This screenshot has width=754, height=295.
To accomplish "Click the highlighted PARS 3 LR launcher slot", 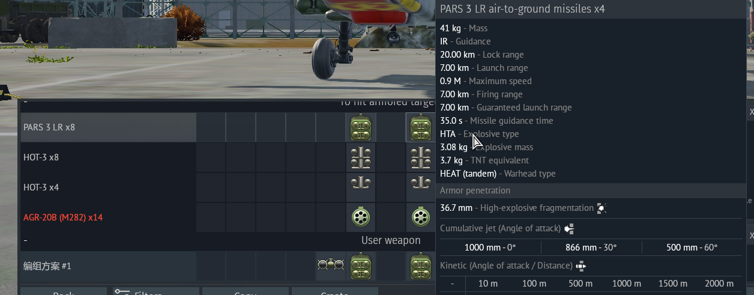I will (x=421, y=127).
